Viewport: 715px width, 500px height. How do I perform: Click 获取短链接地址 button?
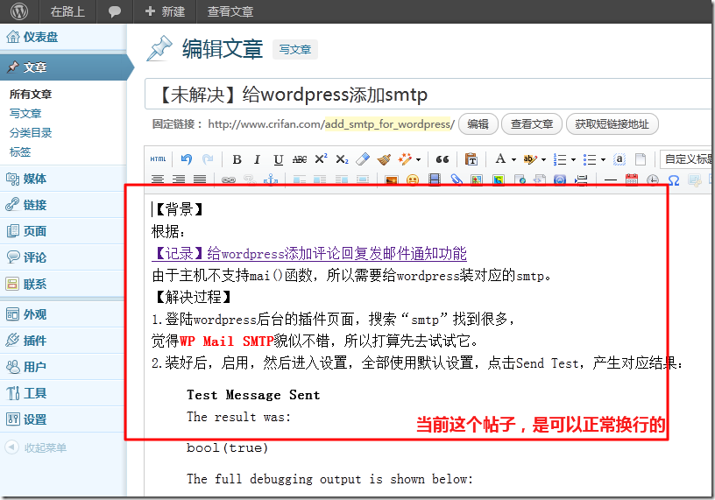click(x=612, y=124)
